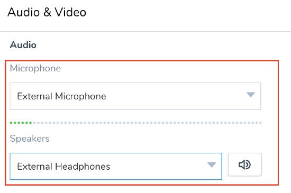Test speakers with the sound icon button
Viewport: 291px width, 193px height.
tap(245, 164)
